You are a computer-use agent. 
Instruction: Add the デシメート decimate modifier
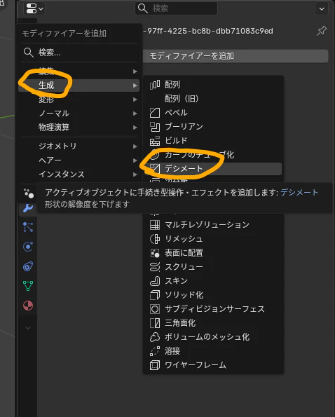tap(213, 169)
